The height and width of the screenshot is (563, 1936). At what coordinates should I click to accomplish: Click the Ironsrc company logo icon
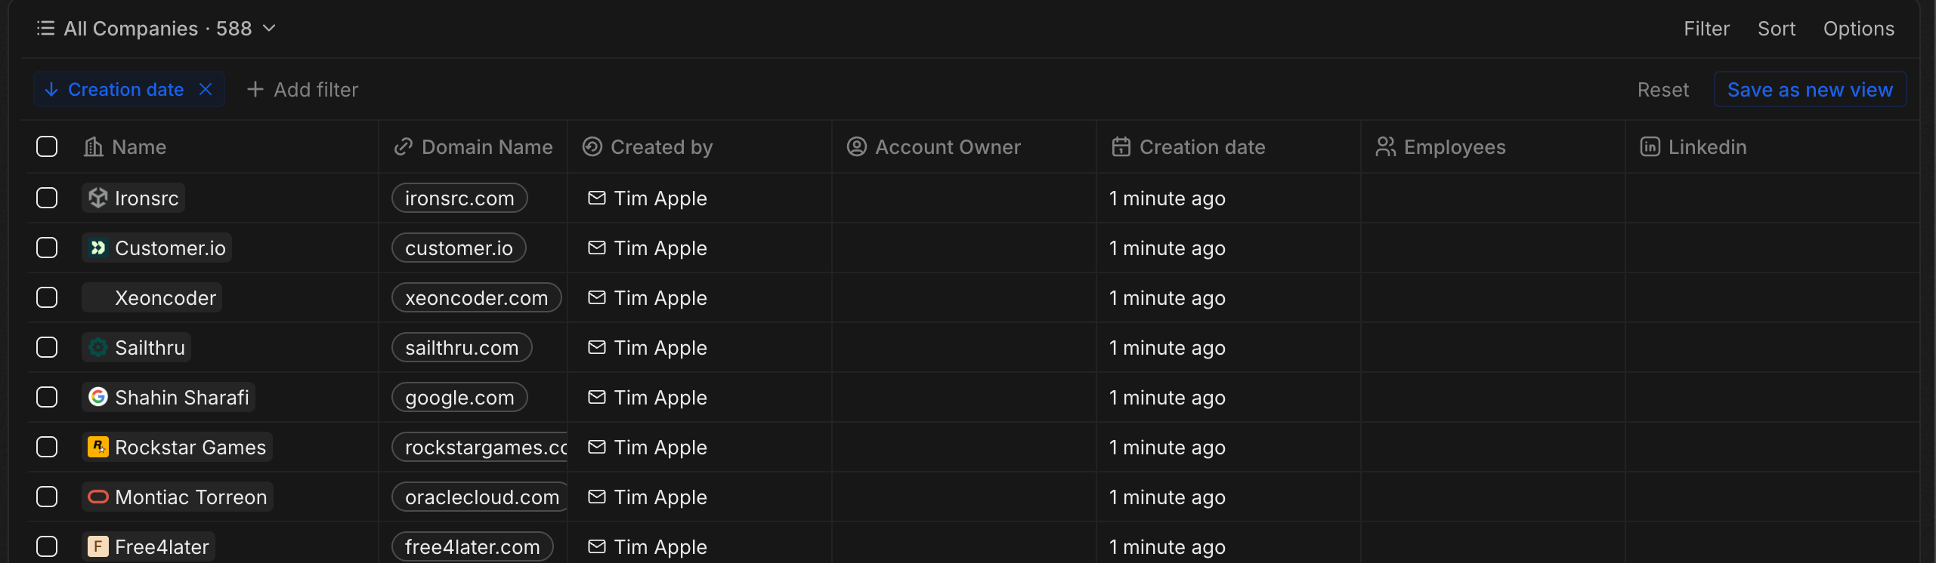click(x=98, y=198)
